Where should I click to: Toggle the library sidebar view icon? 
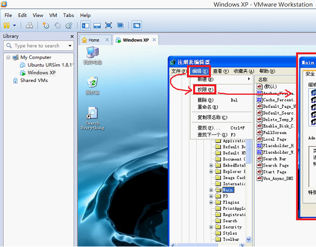point(85,25)
